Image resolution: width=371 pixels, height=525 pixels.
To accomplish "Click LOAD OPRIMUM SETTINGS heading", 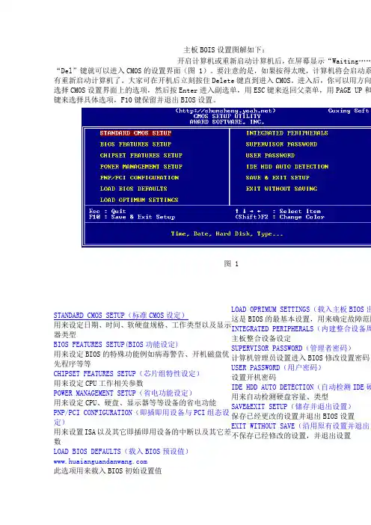I will click(x=301, y=310).
